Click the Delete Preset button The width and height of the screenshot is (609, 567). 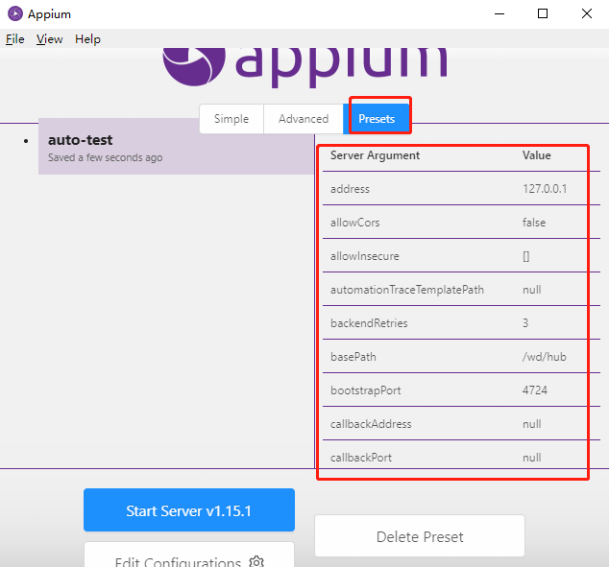coord(420,536)
